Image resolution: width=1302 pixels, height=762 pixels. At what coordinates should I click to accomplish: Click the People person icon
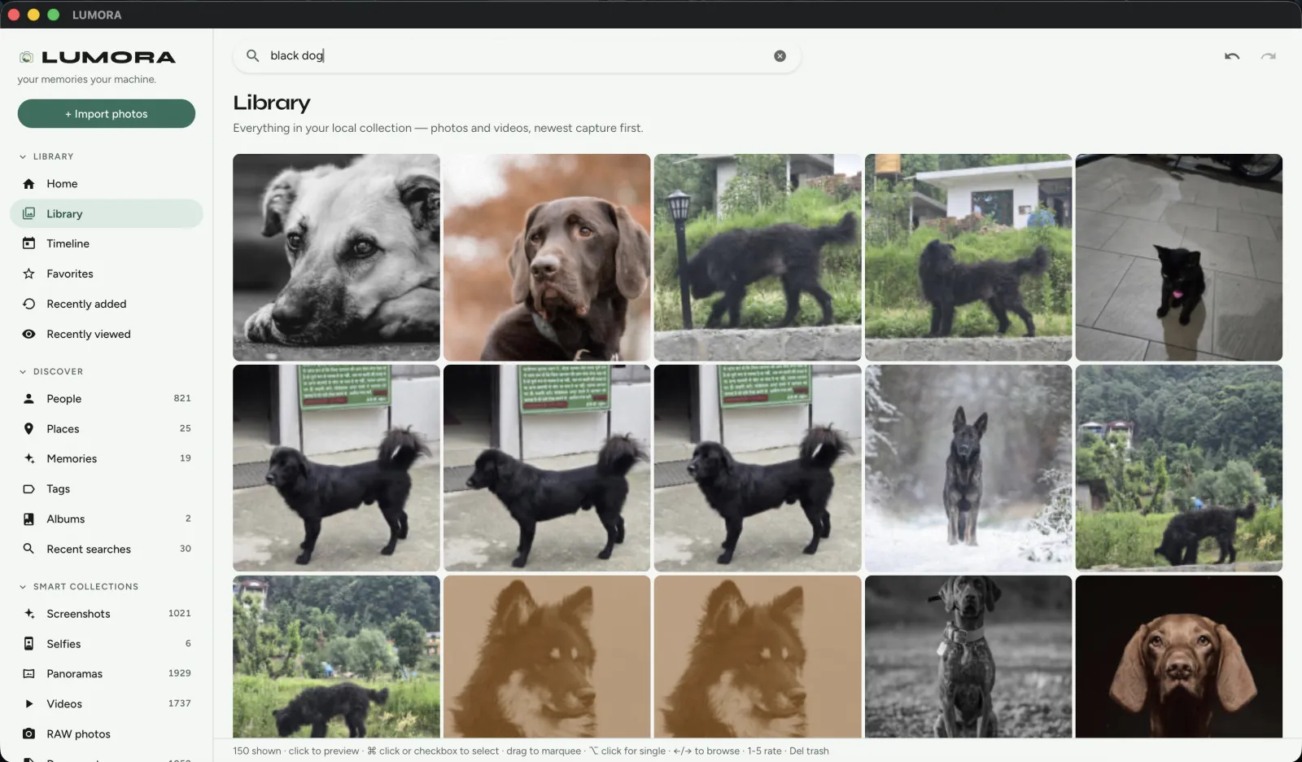point(28,399)
